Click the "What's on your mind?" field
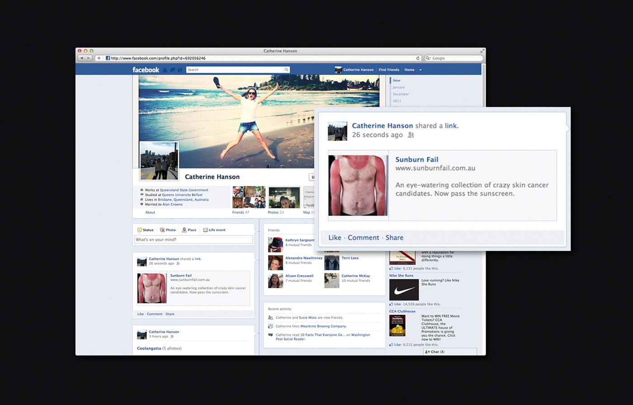 pos(194,240)
